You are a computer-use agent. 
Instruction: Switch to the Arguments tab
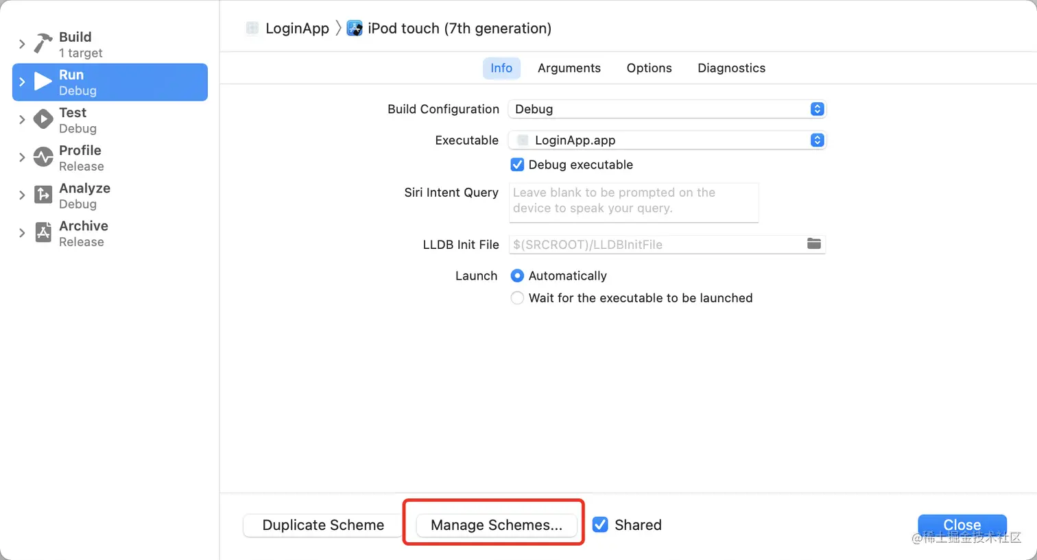pos(569,68)
